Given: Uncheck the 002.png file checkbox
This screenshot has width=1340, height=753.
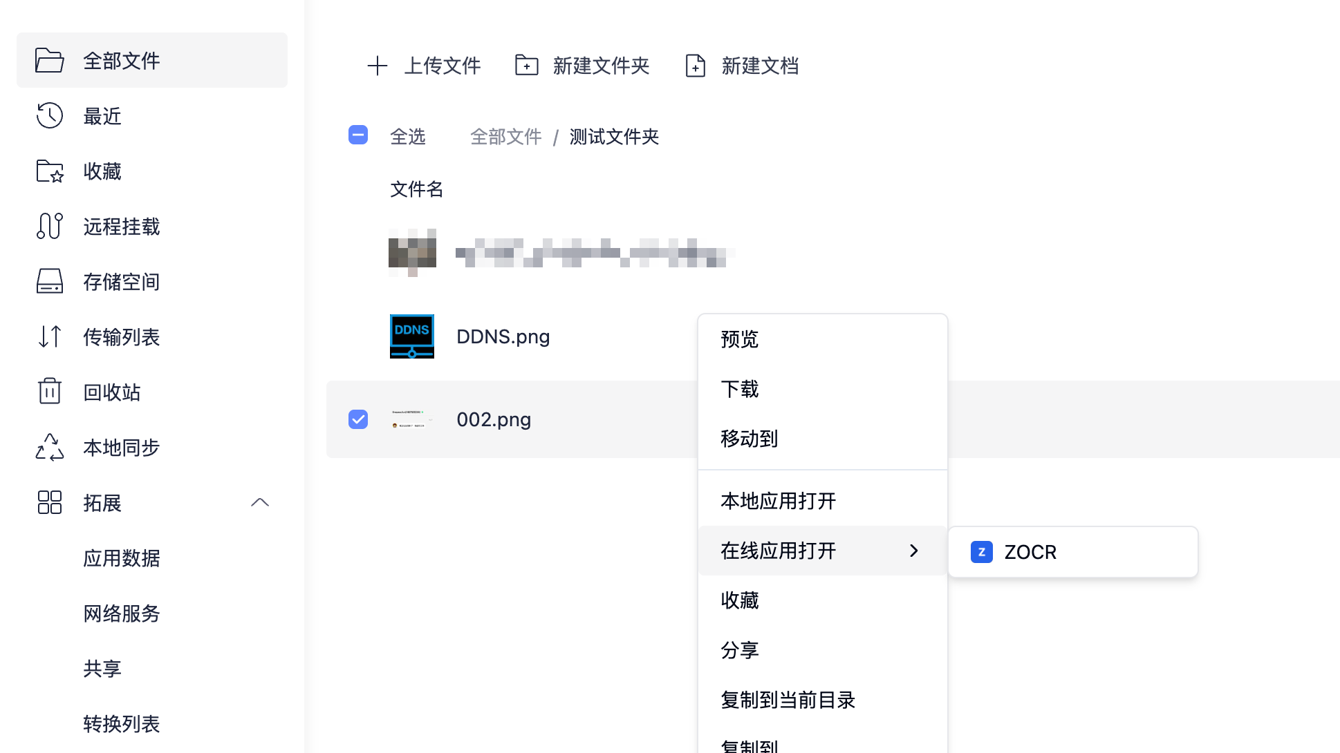Looking at the screenshot, I should 358,419.
